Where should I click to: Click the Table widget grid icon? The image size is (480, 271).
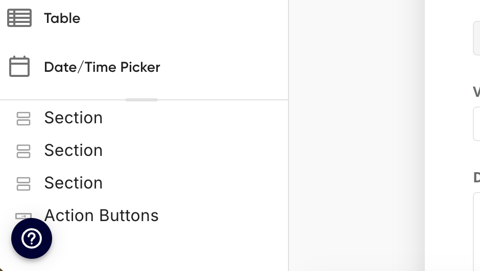19,18
